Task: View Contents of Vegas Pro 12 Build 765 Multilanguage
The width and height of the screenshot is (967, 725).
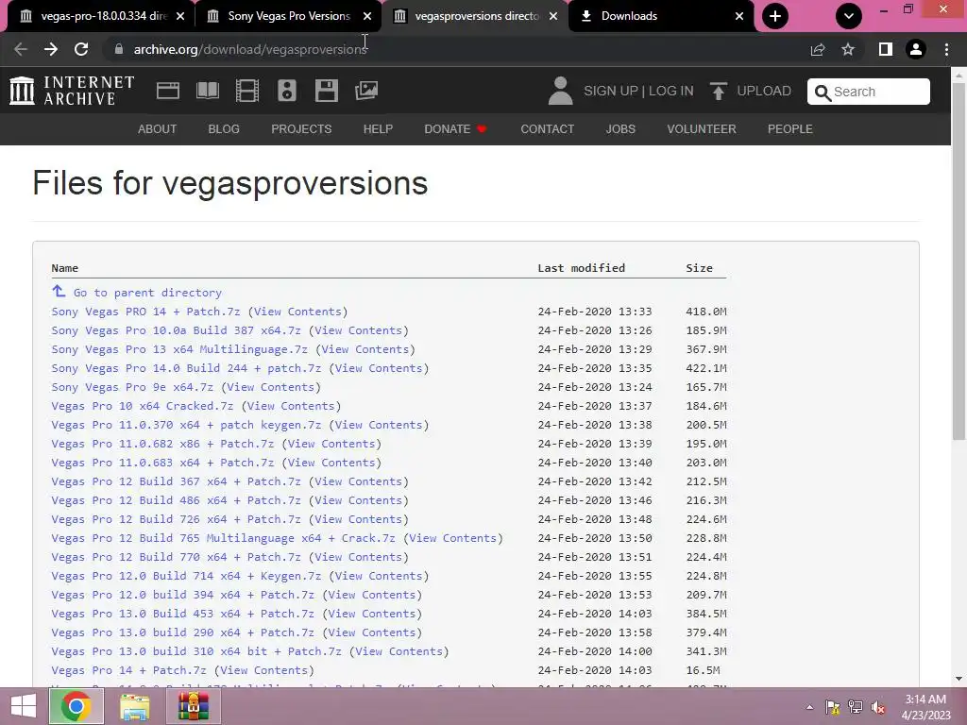Action: 452,538
